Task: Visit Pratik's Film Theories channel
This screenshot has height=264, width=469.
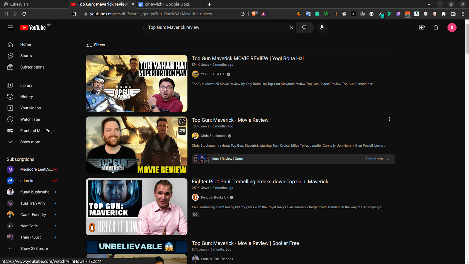Action: 217,259
